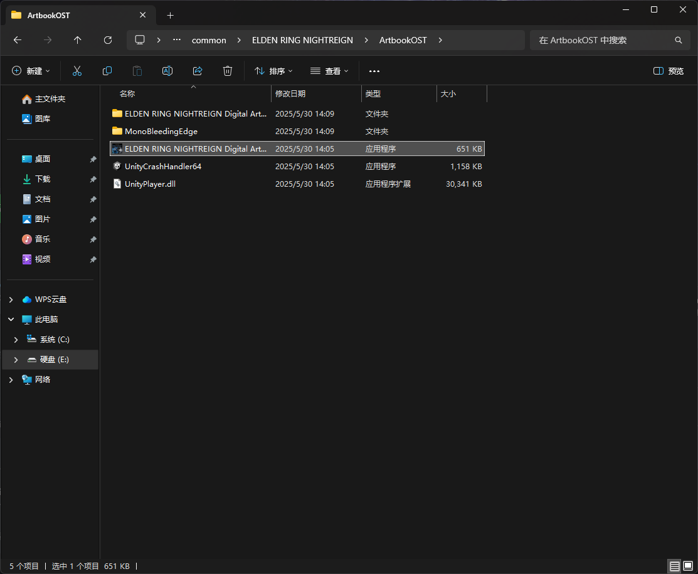Click the Rename icon in toolbar
Viewport: 698px width, 574px height.
pos(167,71)
